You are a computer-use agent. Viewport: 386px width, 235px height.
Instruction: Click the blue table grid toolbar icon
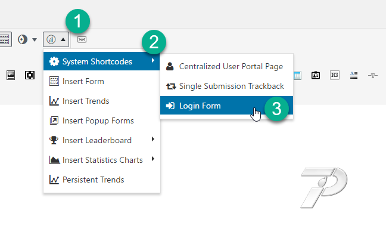(x=297, y=76)
